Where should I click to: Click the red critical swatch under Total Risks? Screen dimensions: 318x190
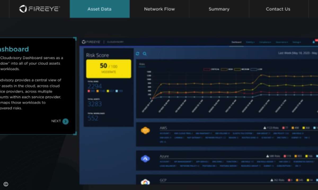coord(89,91)
